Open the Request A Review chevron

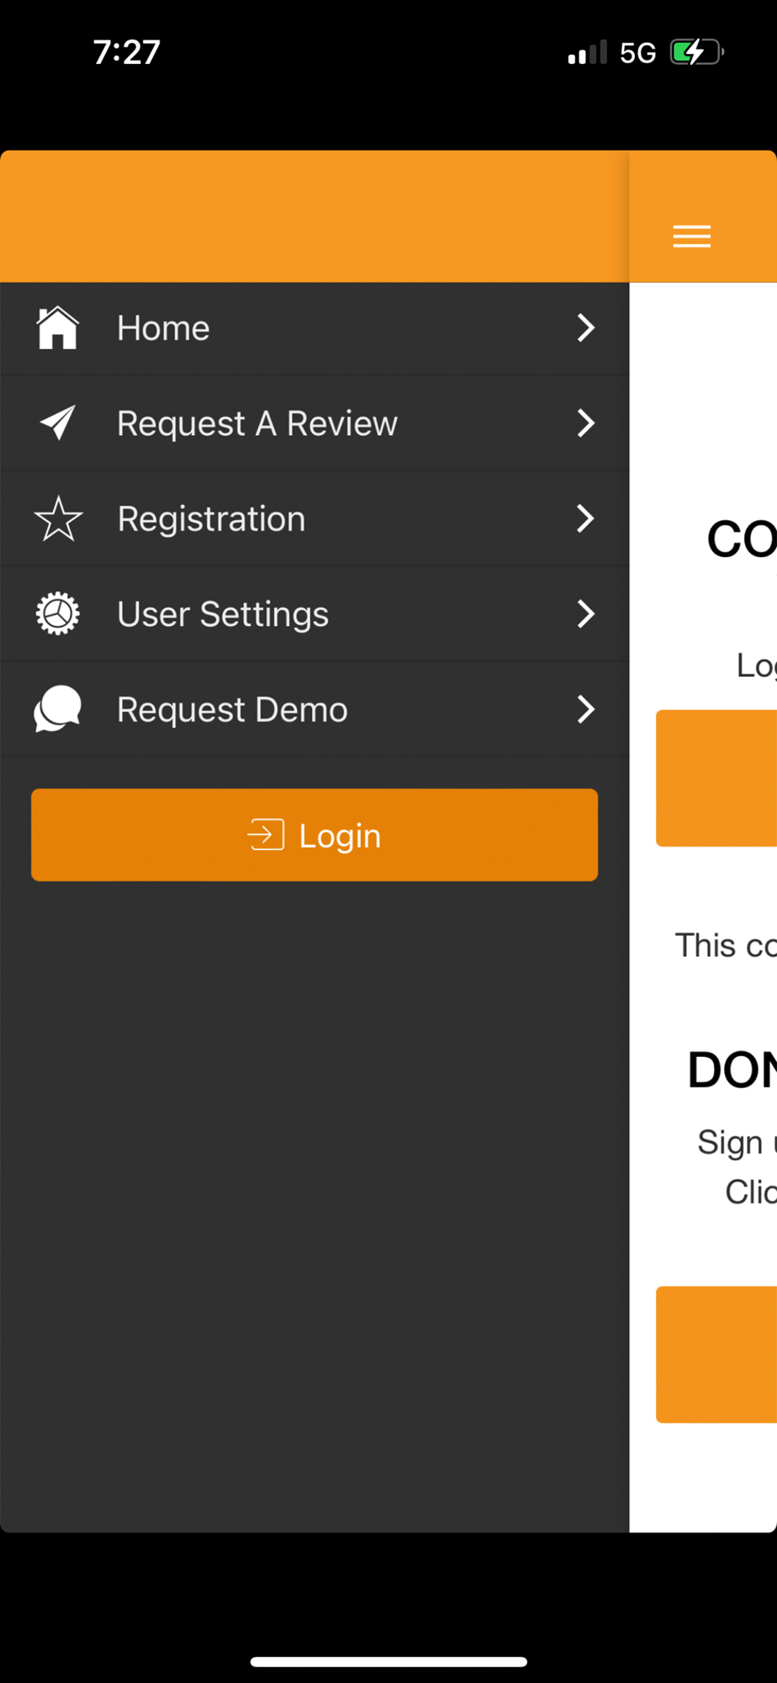(585, 422)
